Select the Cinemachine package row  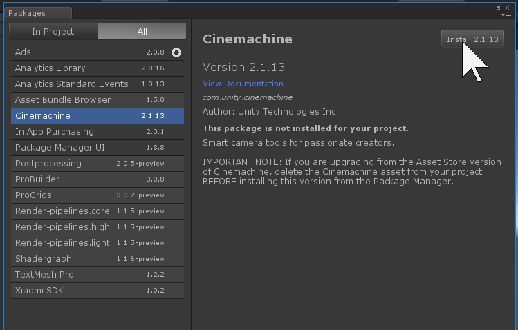click(98, 116)
